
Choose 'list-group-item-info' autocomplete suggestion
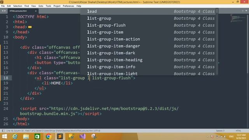148,67
